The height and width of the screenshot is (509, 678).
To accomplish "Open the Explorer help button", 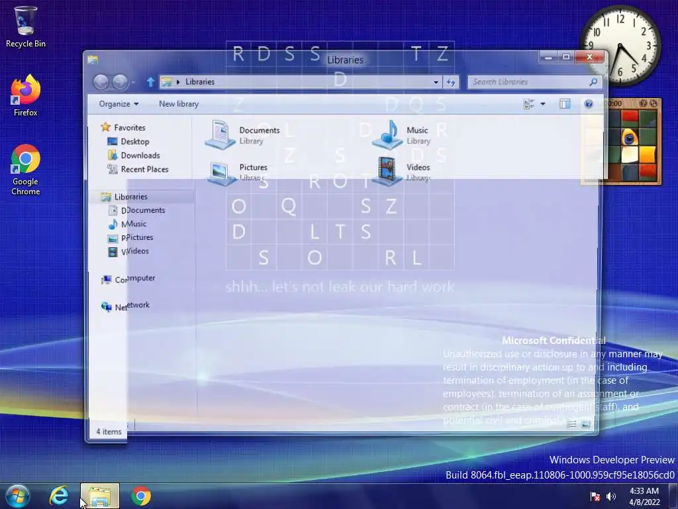I will tap(589, 104).
